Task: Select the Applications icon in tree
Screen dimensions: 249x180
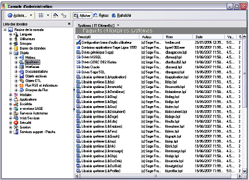Action: coord(16,99)
